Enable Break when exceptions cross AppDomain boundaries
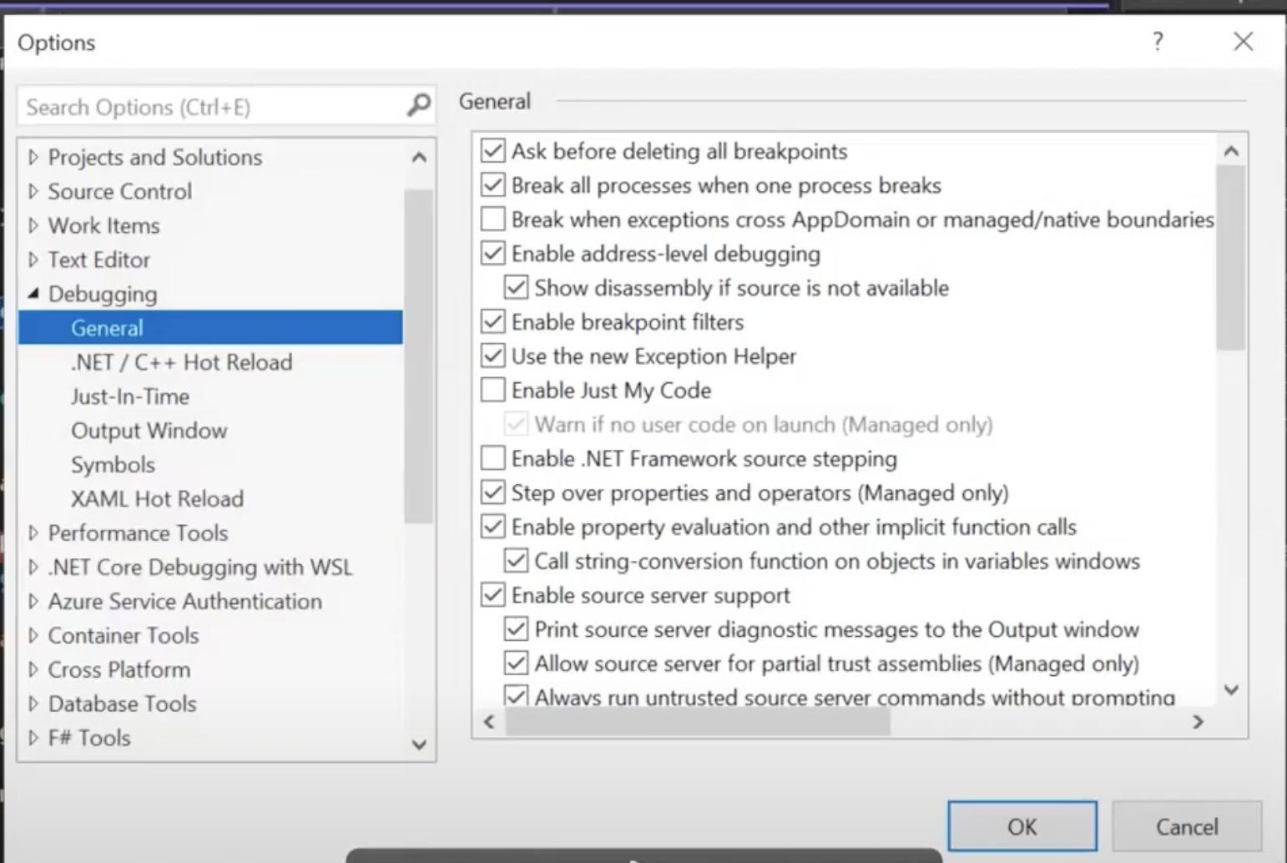 [x=492, y=219]
